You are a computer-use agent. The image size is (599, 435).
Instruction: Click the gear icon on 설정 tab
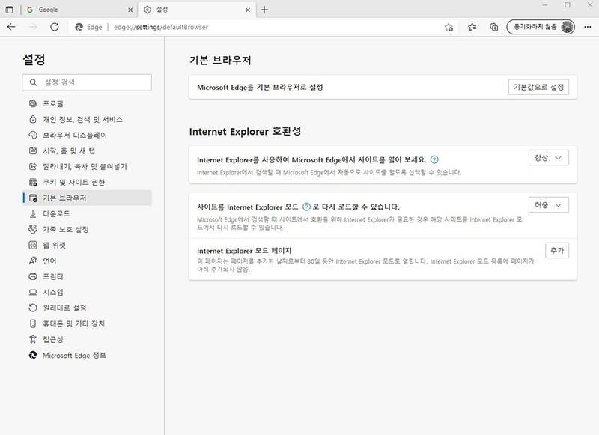[148, 10]
